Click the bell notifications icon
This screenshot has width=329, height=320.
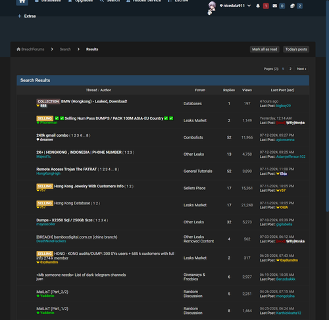tap(258, 6)
